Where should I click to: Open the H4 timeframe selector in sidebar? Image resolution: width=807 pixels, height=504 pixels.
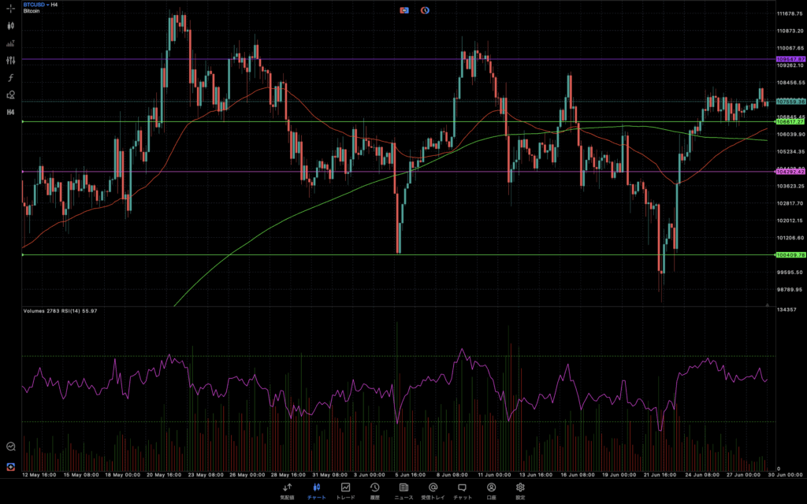tap(10, 112)
